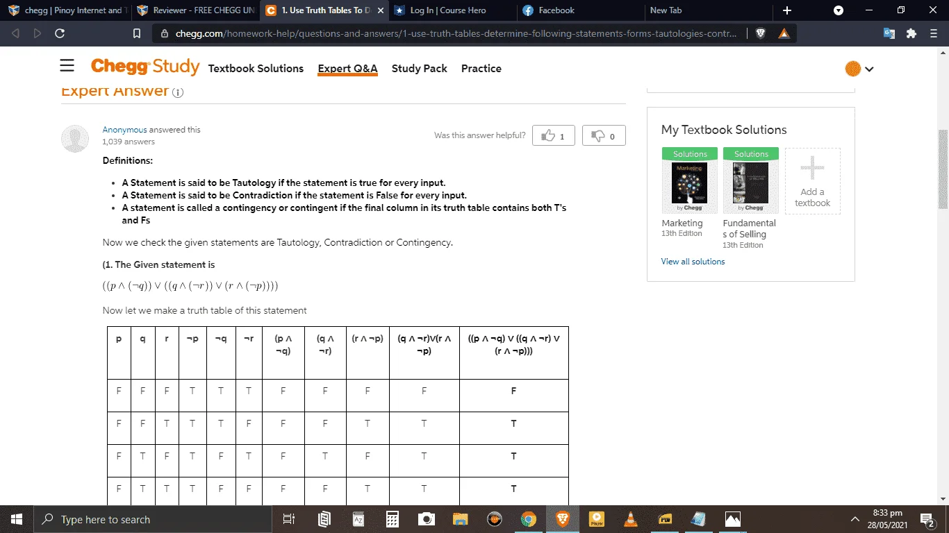Open the Chegg hamburger menu
Viewport: 949px width, 533px height.
click(67, 65)
